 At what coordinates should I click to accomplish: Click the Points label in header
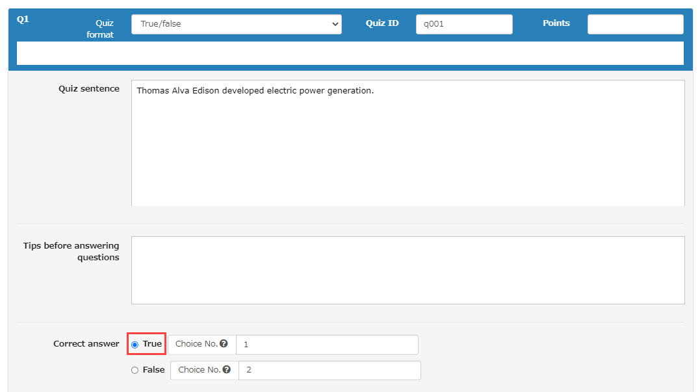556,23
